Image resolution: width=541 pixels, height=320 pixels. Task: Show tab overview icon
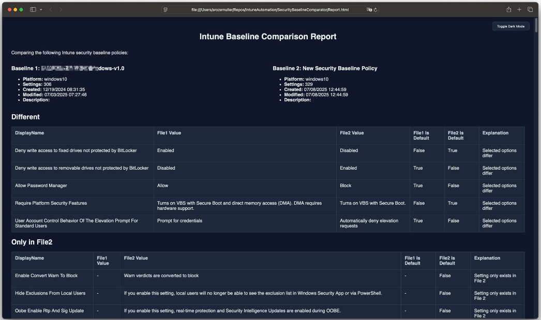click(530, 9)
